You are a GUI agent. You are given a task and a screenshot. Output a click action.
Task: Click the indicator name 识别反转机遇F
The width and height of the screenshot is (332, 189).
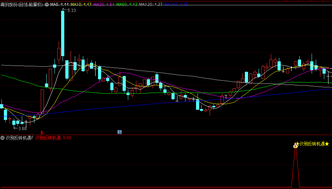tap(20, 138)
